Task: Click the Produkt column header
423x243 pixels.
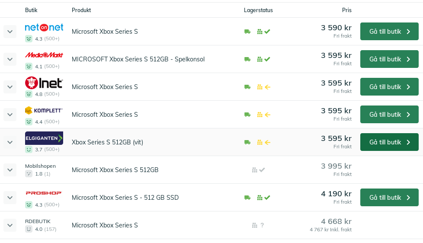Action: tap(81, 10)
